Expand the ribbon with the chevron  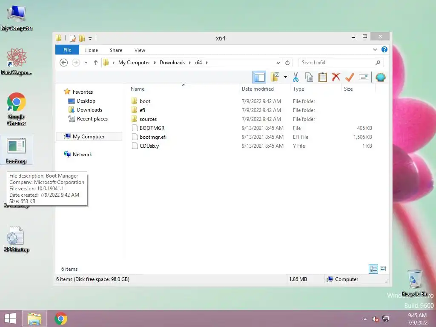[375, 50]
